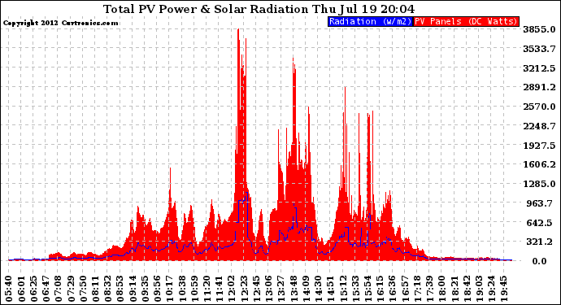This screenshot has height=305, width=561.
Task: Click the x-axis time label 12:45
Action: 257,289
